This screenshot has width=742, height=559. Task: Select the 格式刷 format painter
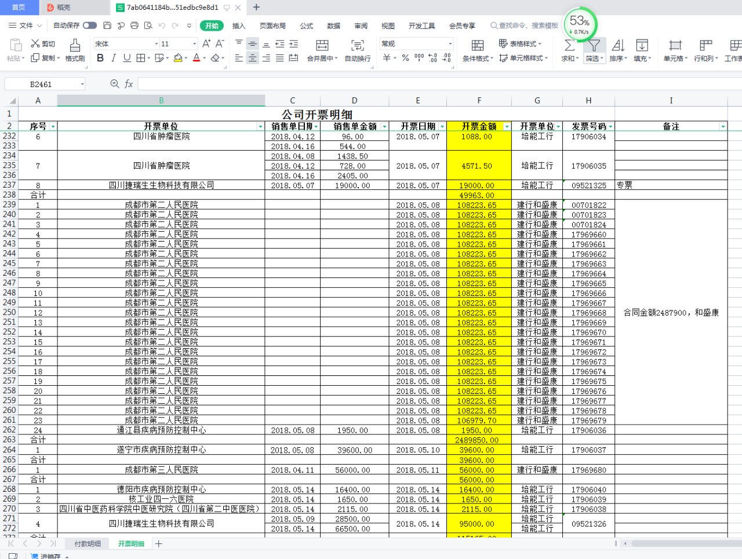click(x=75, y=50)
